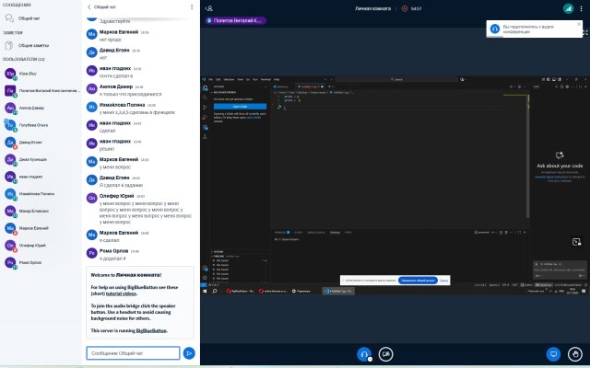
Task: Open the tutorial videos link
Action: pos(121,293)
